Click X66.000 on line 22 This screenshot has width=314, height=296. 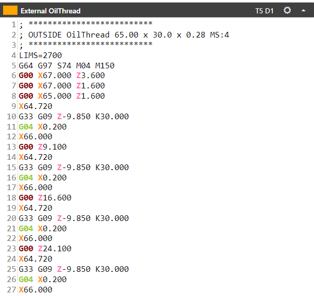35,238
